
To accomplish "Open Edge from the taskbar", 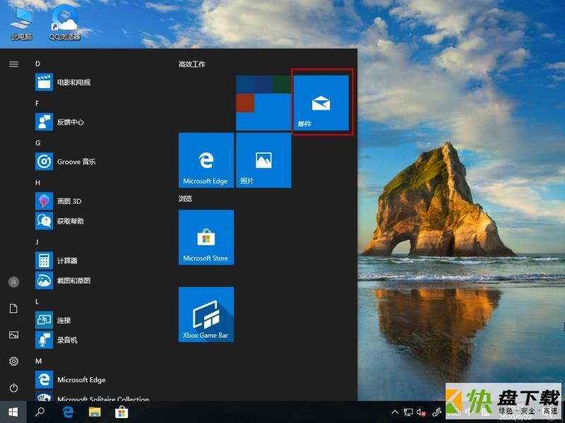I will (68, 412).
